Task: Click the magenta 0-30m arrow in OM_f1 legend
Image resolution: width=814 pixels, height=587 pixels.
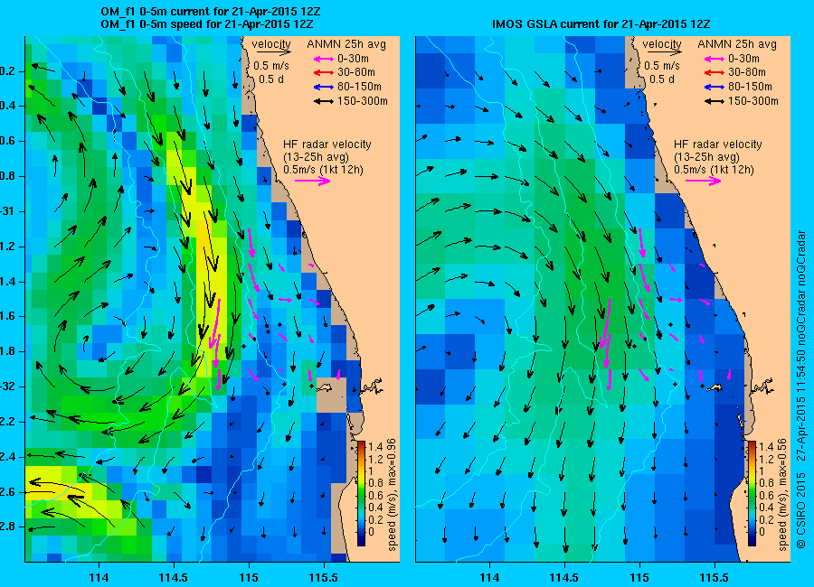Action: pos(324,59)
